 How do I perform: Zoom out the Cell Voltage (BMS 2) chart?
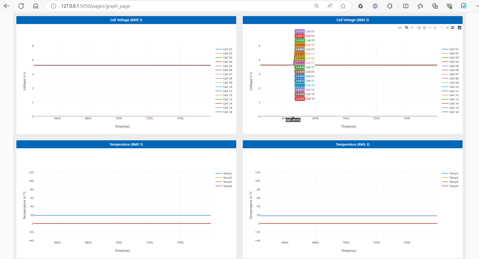point(424,27)
